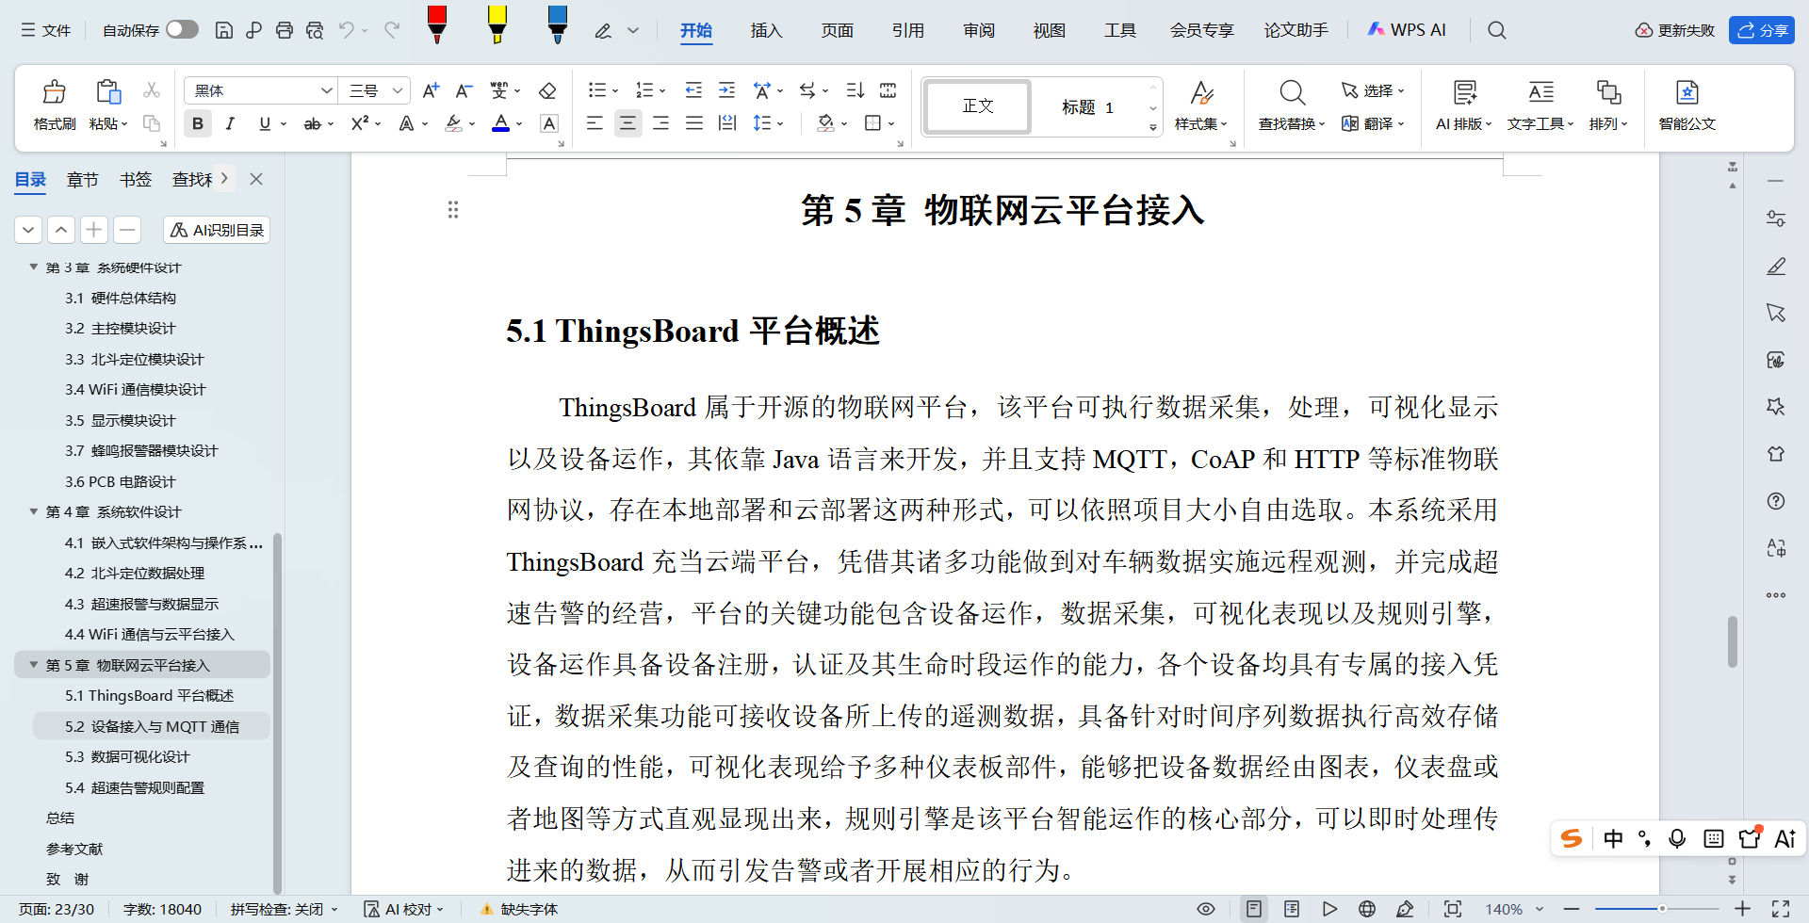Collapse 第 4 章 系统软件设计 in the outline
The image size is (1809, 923).
tap(34, 511)
